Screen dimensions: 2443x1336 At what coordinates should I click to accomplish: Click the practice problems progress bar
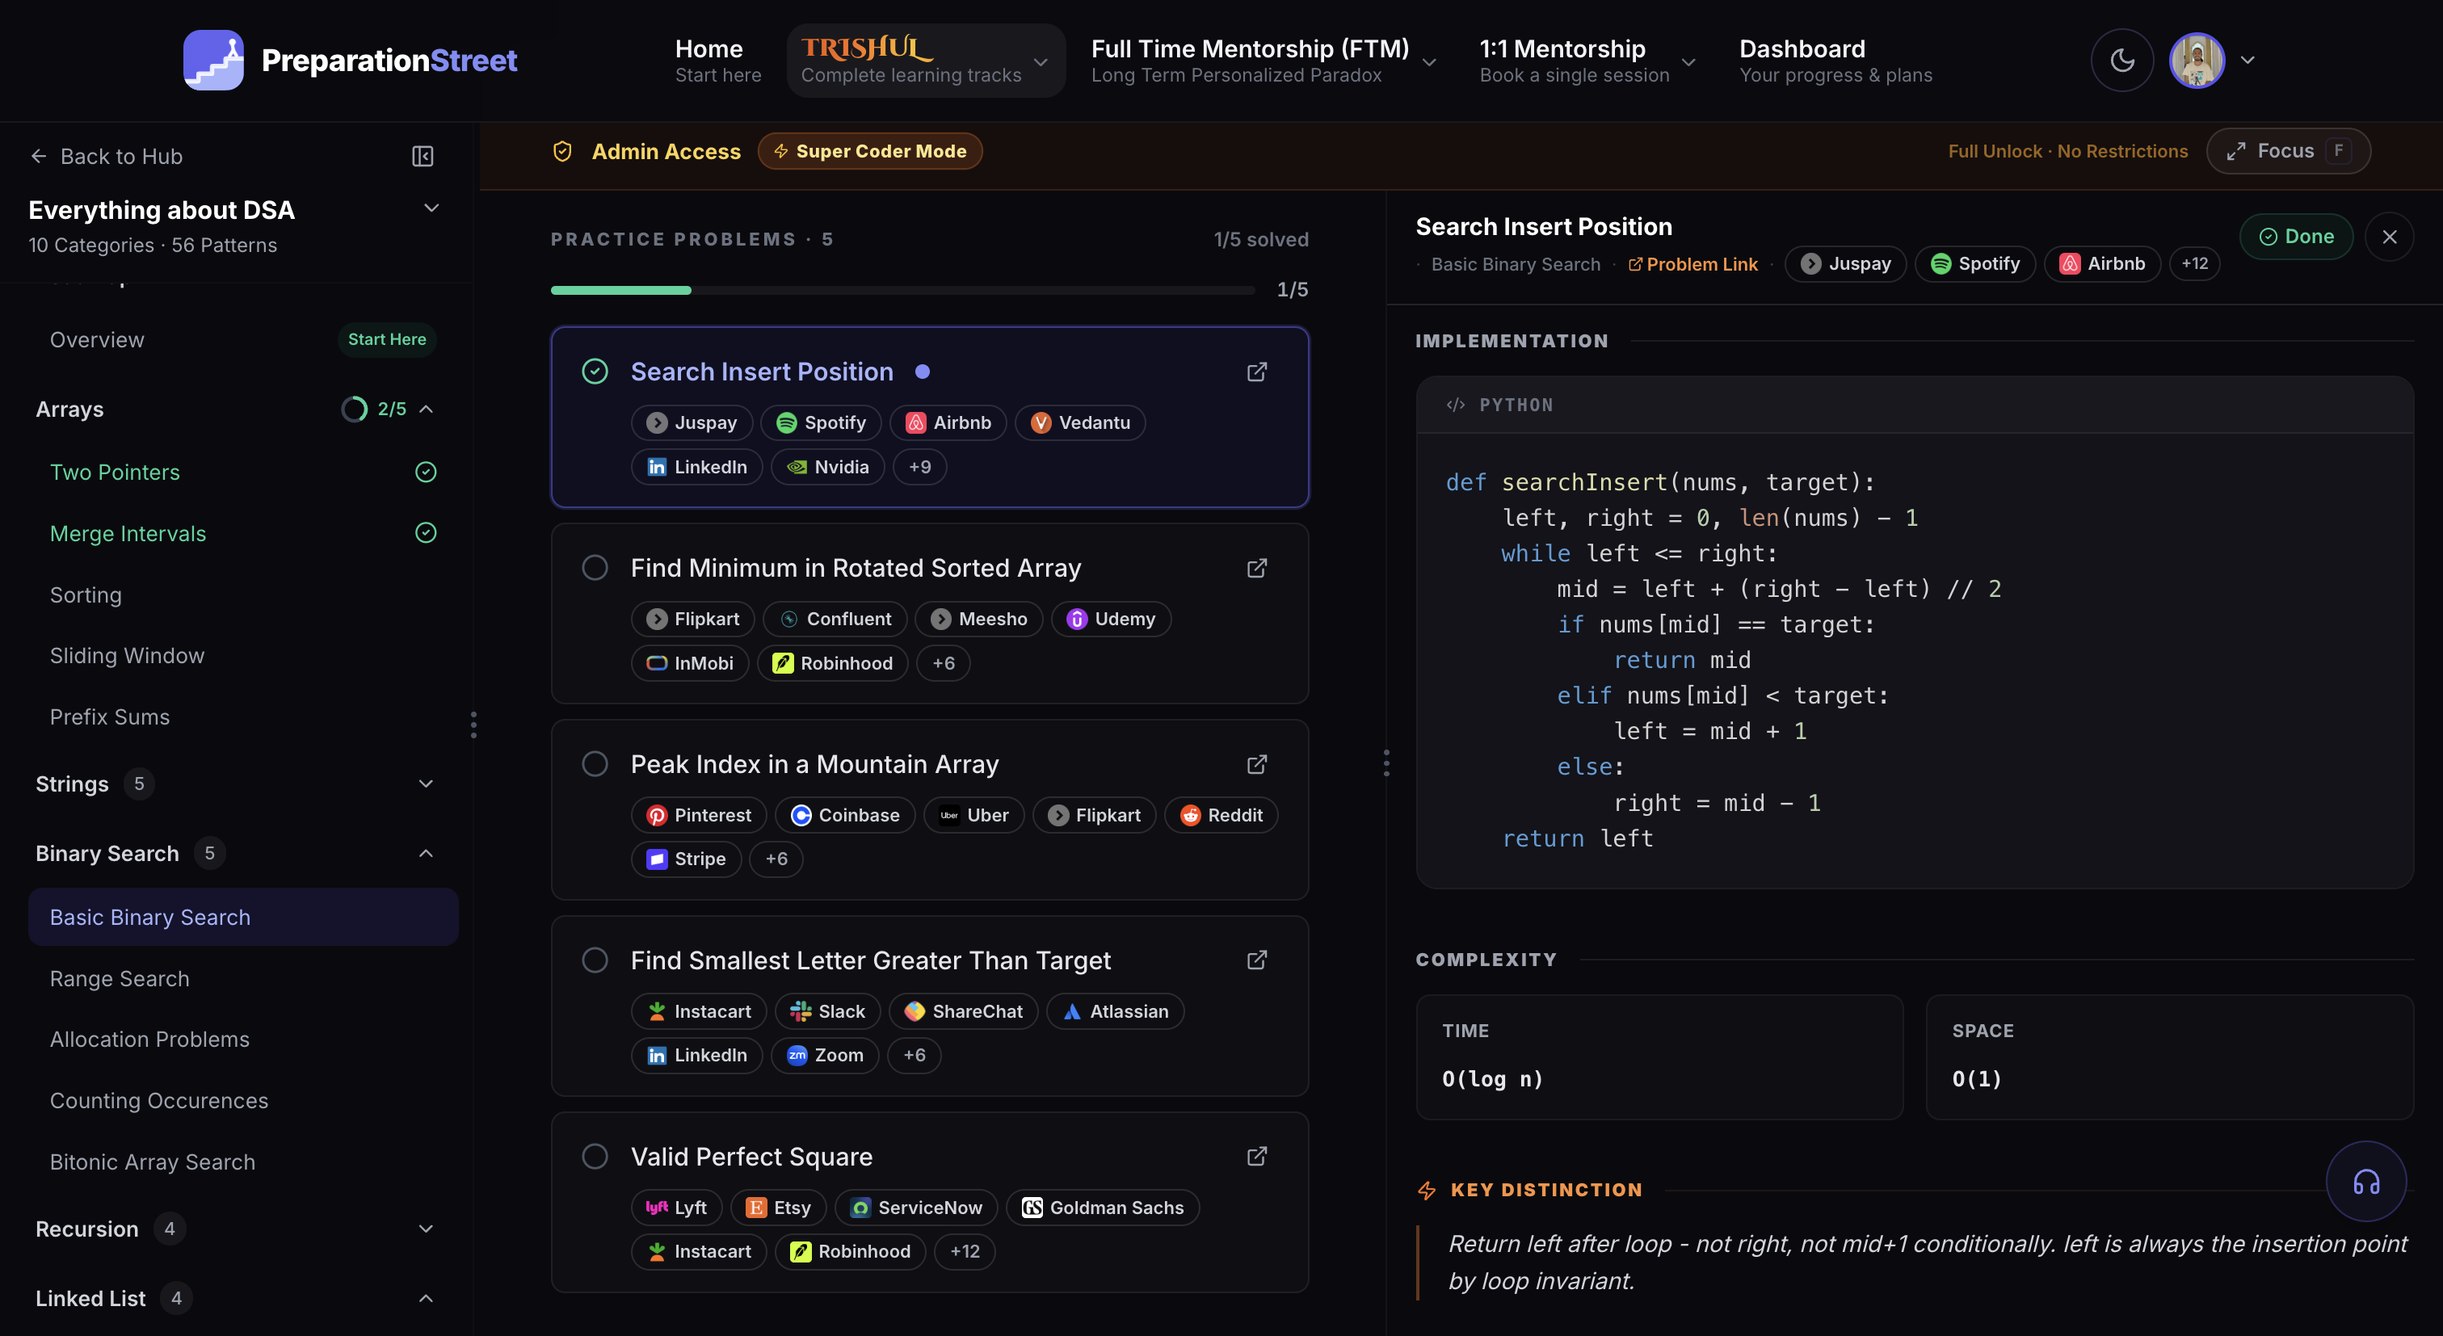click(902, 290)
